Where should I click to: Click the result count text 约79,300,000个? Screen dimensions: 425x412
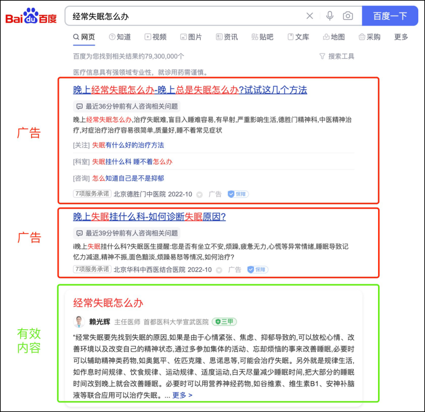click(162, 56)
